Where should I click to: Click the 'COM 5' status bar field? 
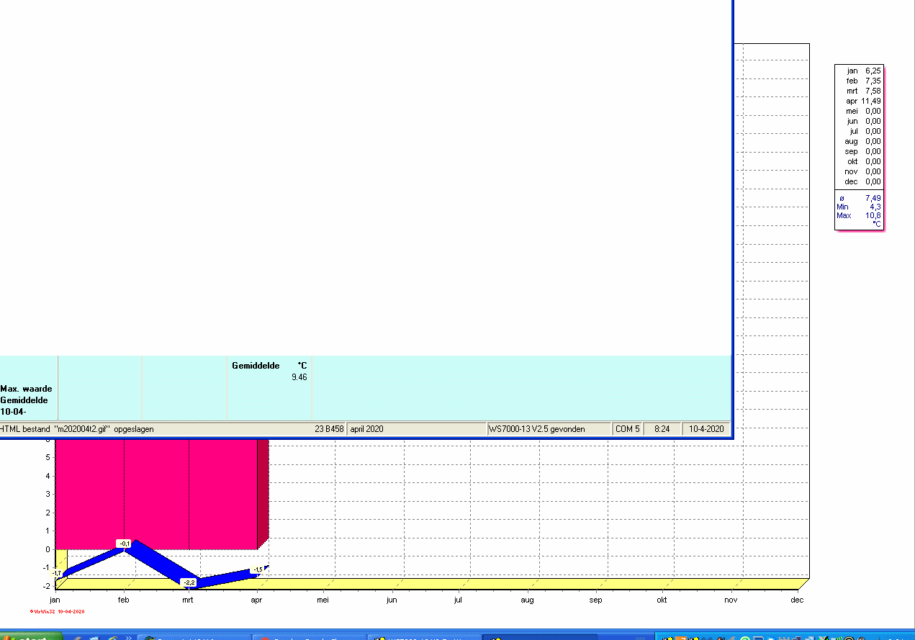[x=628, y=429]
